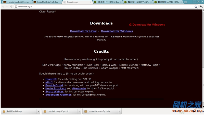Screen dimensions: 204x115
Task: Open the Scott Walker link
Action: tap(54, 92)
